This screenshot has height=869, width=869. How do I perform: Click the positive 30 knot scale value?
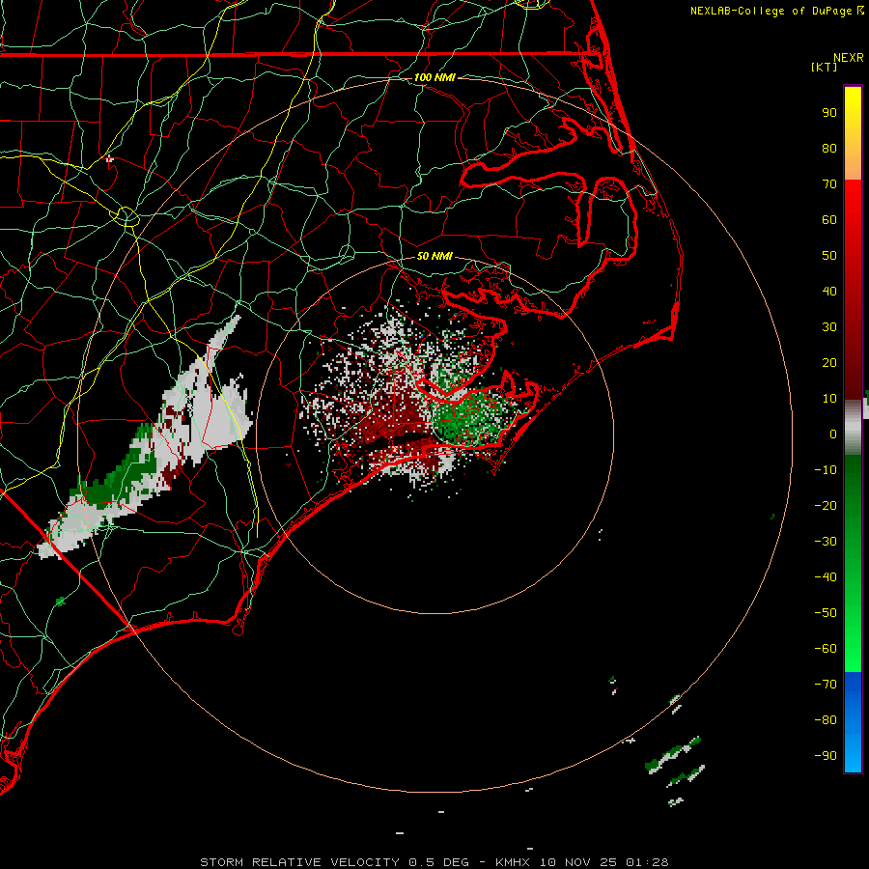point(829,327)
